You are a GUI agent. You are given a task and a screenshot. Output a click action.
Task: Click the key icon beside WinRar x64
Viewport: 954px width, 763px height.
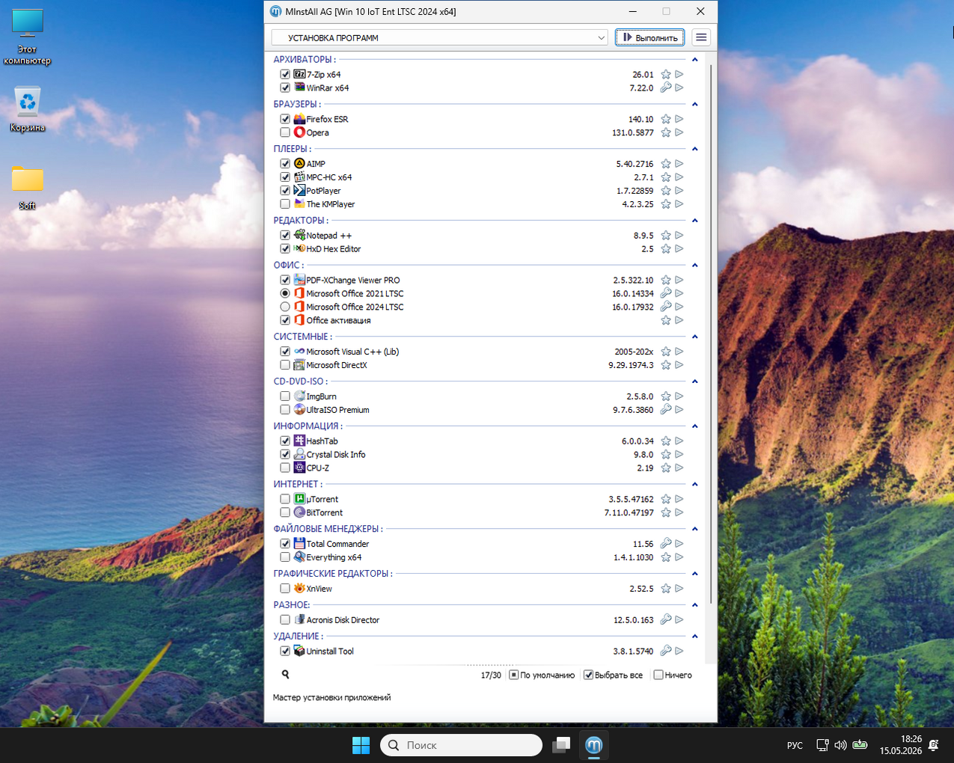(x=666, y=88)
